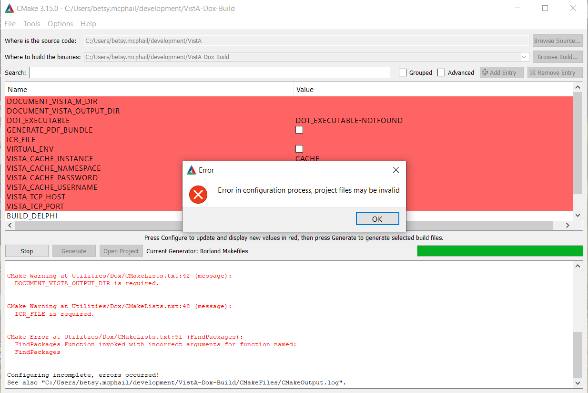The height and width of the screenshot is (393, 588).
Task: Close the Error dialog with X
Action: pos(395,170)
